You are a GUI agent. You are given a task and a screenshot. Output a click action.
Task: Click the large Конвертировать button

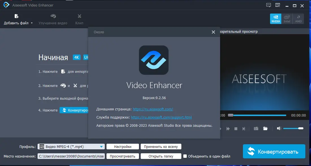click(274, 151)
